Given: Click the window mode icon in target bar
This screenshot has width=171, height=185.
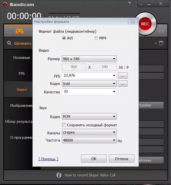Looking at the screenshot, I should (x=161, y=43).
